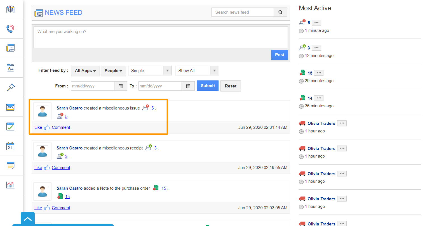The image size is (425, 226).
Task: Click the Most Active heading
Action: point(315,8)
